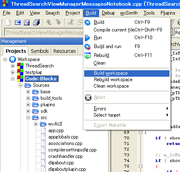Image resolution: width=180 pixels, height=172 pixels.
Task: Select crashhandler.cpp in the tree
Action: [x=66, y=156]
